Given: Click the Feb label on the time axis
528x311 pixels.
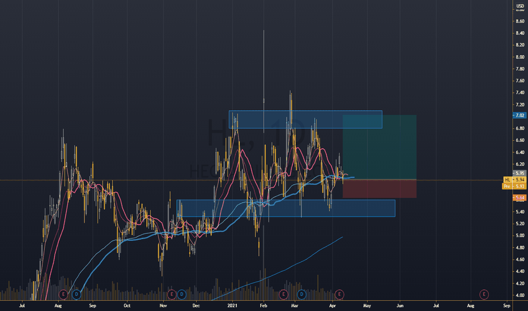Looking at the screenshot, I should pyautogui.click(x=263, y=305).
